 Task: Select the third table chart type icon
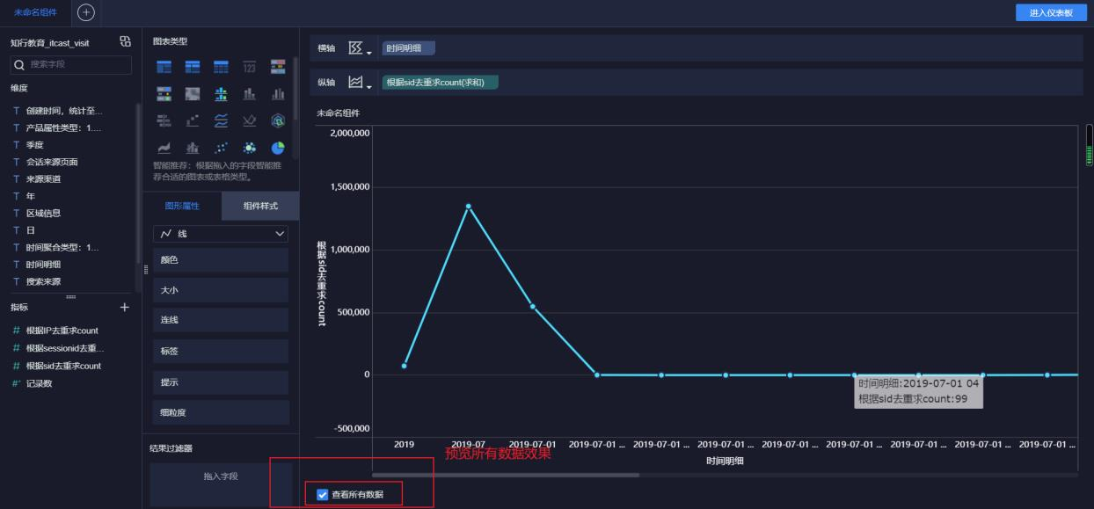click(x=222, y=67)
